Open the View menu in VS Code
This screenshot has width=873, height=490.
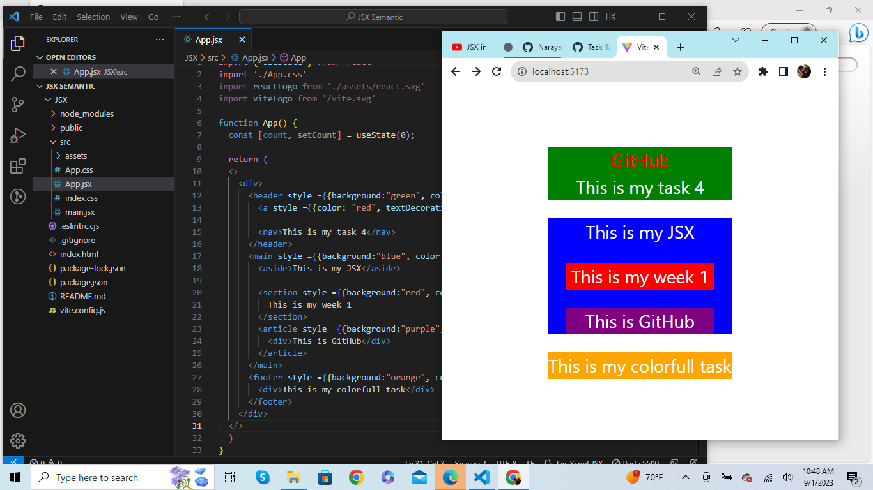tap(128, 17)
